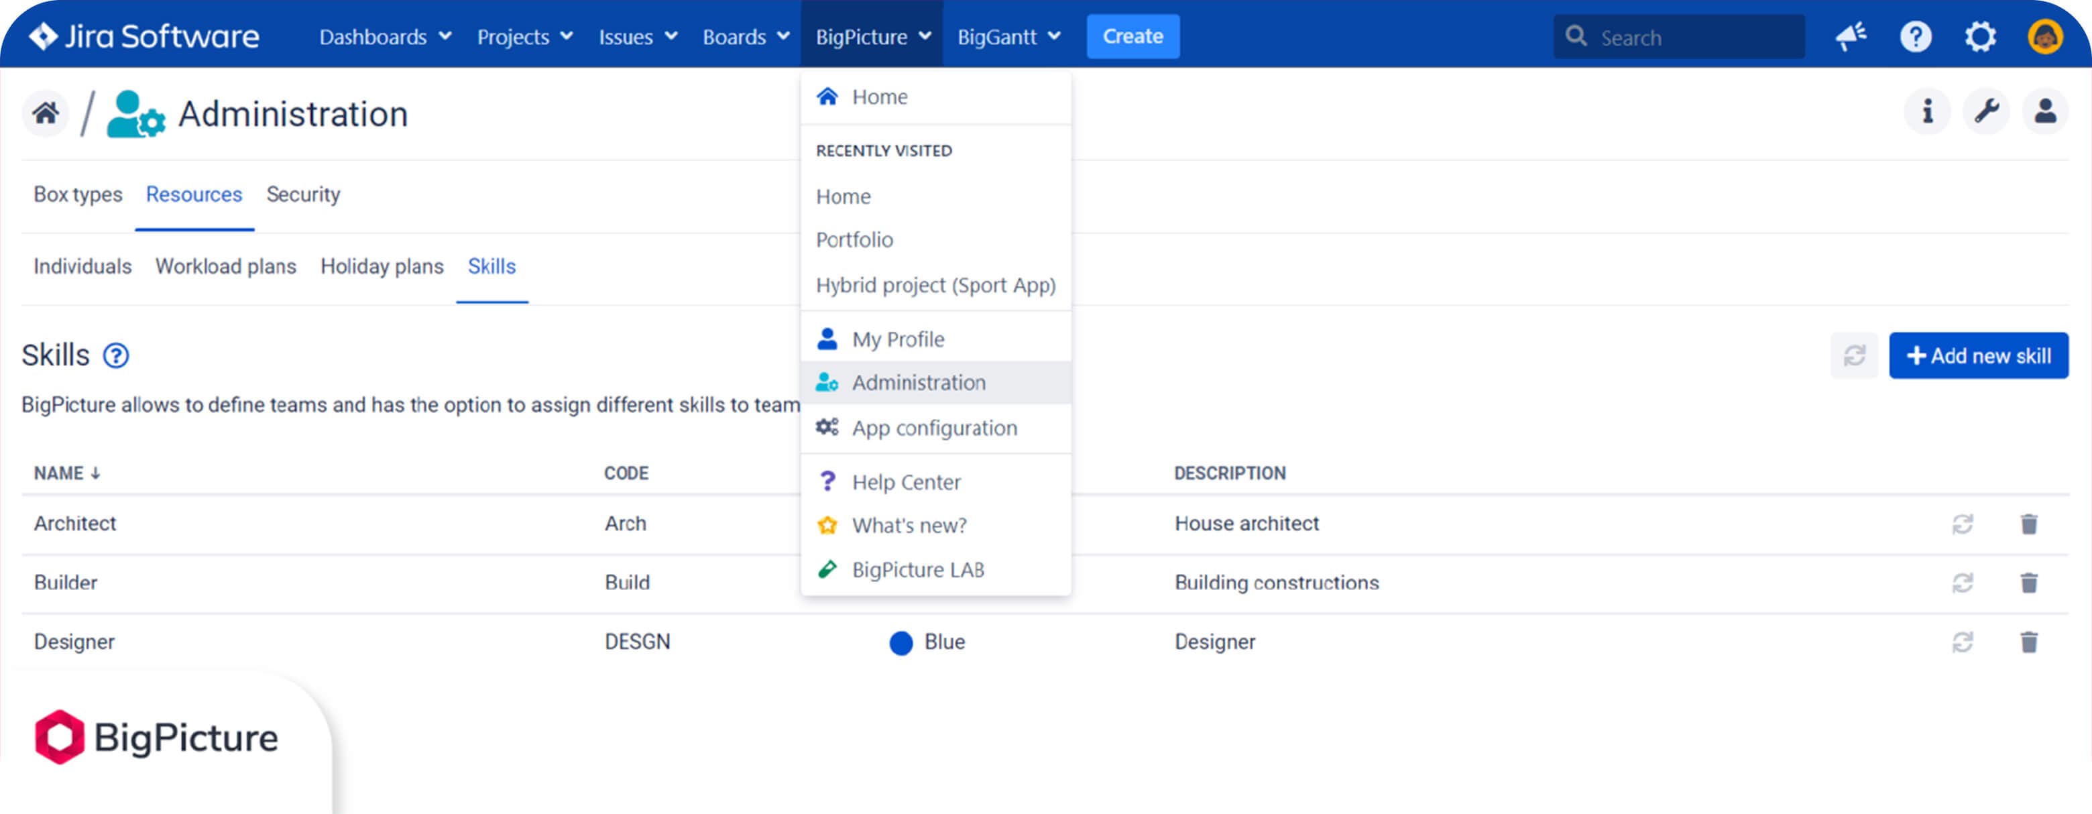Screen dimensions: 2092x814
Task: Click the sync icon in Builder row
Action: click(1962, 583)
